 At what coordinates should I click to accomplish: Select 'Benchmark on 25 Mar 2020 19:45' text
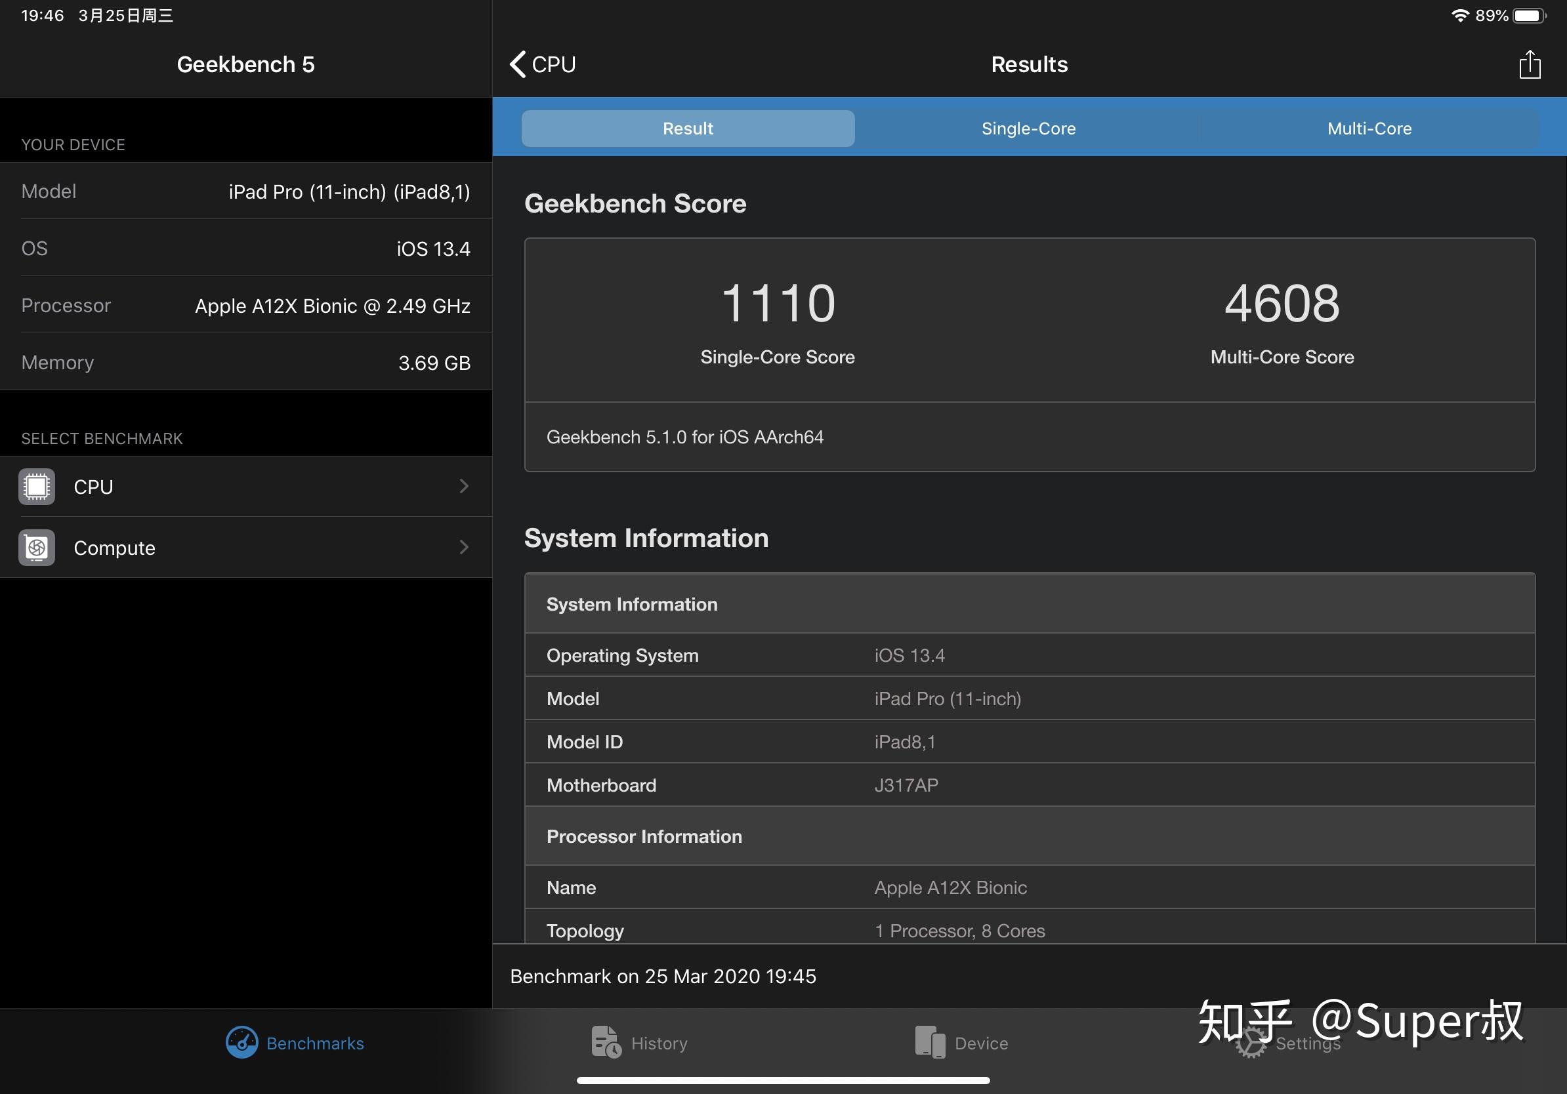click(663, 976)
